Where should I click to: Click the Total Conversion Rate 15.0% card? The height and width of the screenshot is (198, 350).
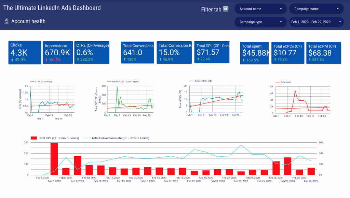pos(174,52)
